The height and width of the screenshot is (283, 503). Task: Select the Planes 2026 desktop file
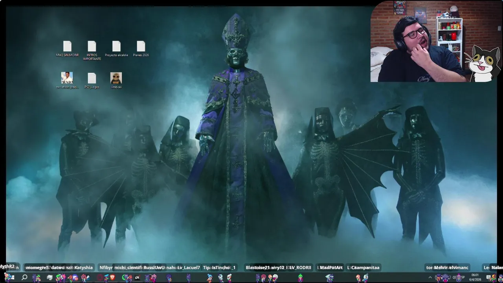[x=141, y=49]
